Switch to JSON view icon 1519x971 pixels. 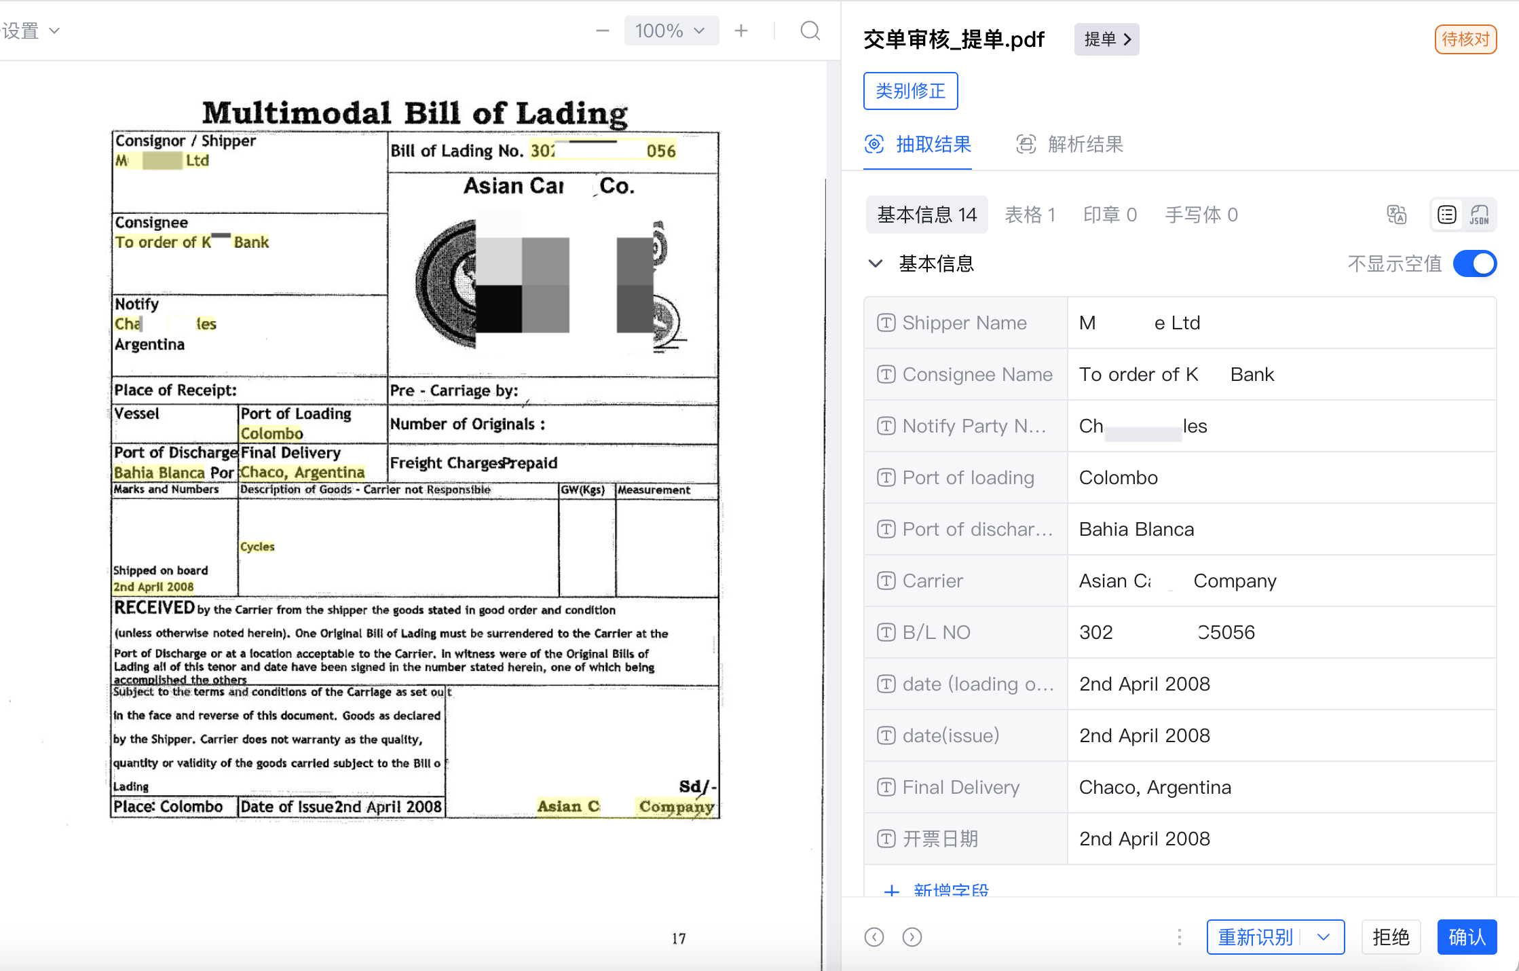pyautogui.click(x=1479, y=215)
